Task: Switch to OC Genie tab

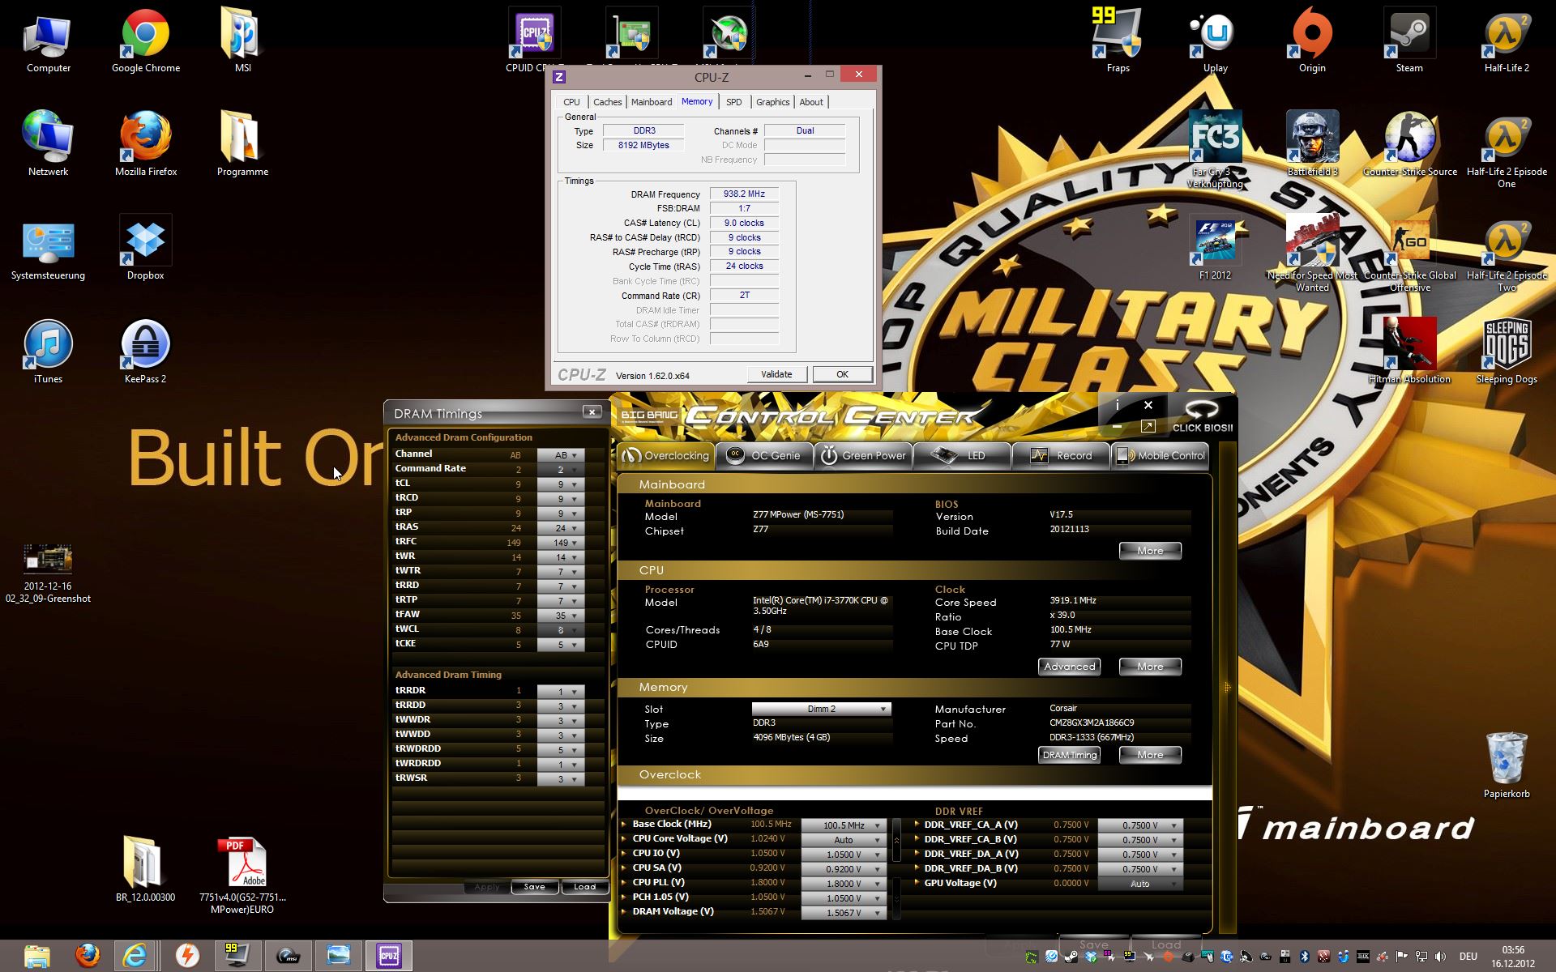Action: coord(763,455)
